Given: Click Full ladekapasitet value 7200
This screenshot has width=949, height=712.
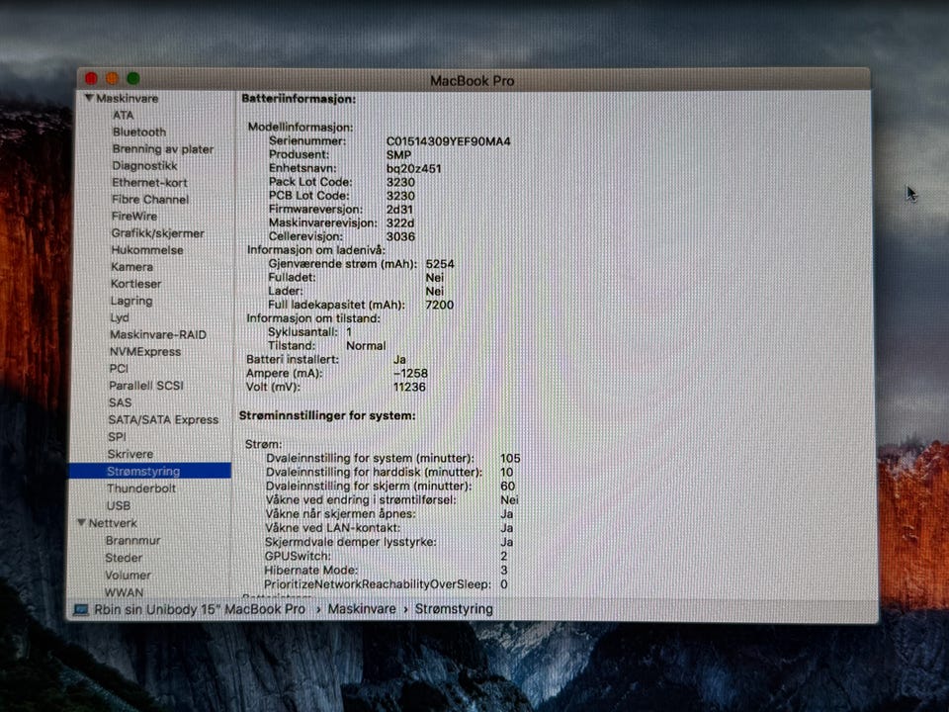Looking at the screenshot, I should click(439, 305).
